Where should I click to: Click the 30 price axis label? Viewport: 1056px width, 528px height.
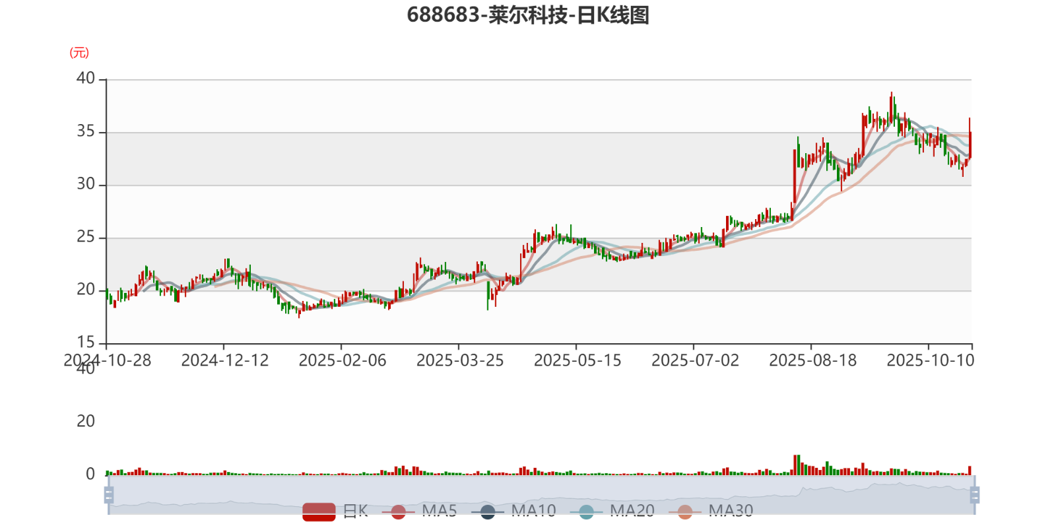[x=86, y=184]
